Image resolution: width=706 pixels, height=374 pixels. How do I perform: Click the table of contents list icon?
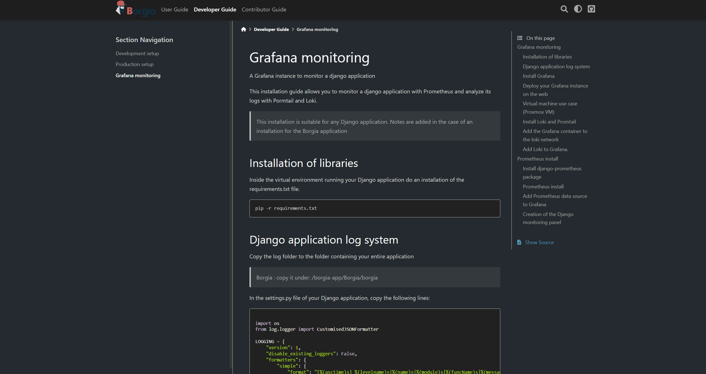pos(520,37)
